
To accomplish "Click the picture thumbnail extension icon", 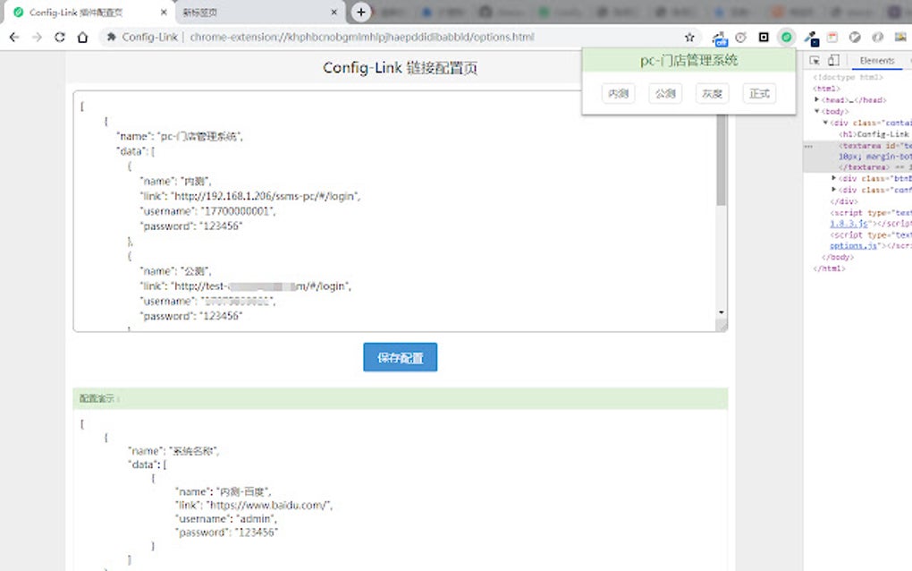I will 900,38.
